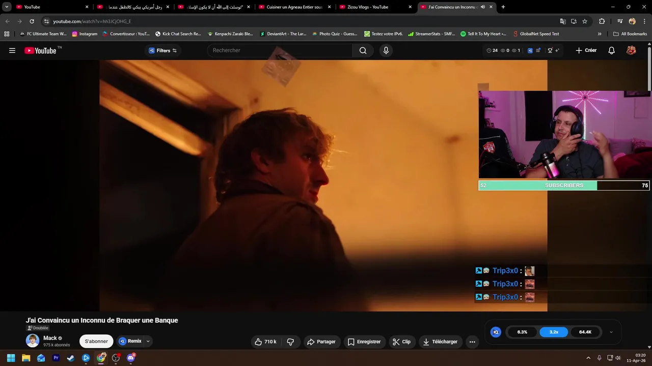Screen dimensions: 652x366
Task: Start voice search with the microphone
Action: 386,50
